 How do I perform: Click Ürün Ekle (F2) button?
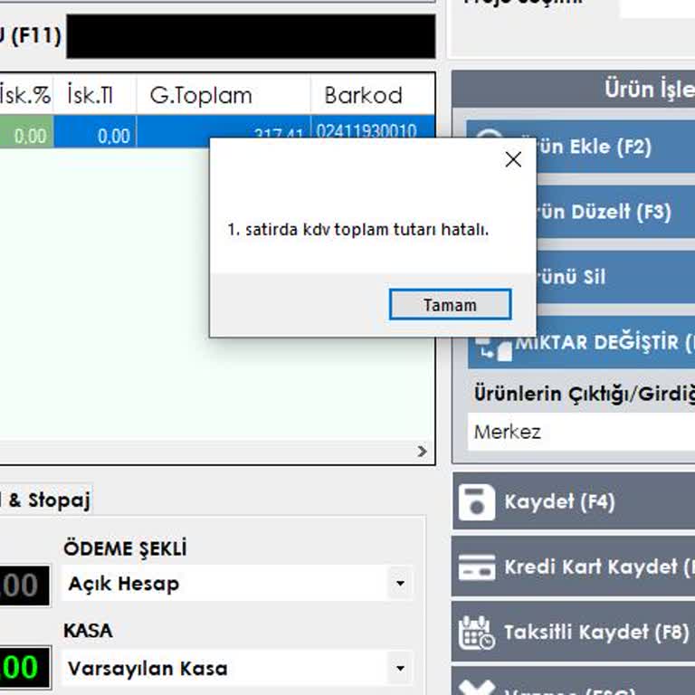pos(615,147)
